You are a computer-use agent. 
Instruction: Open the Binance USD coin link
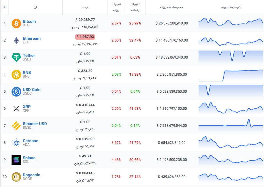(35, 123)
